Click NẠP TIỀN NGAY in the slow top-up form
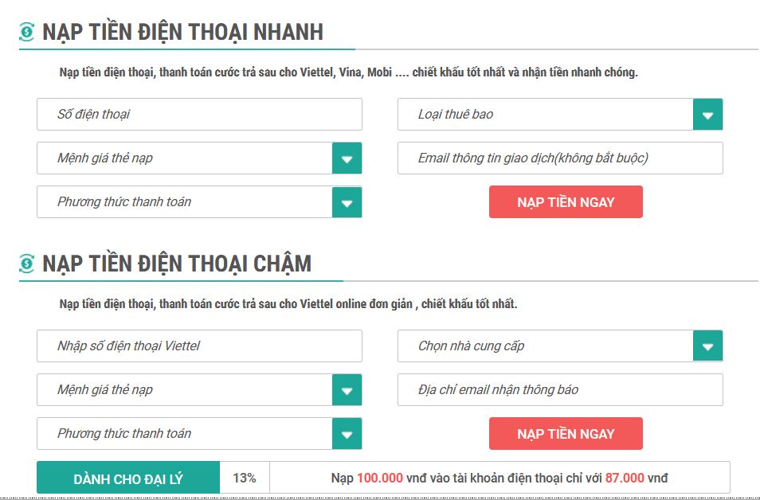760x500 pixels. (566, 433)
